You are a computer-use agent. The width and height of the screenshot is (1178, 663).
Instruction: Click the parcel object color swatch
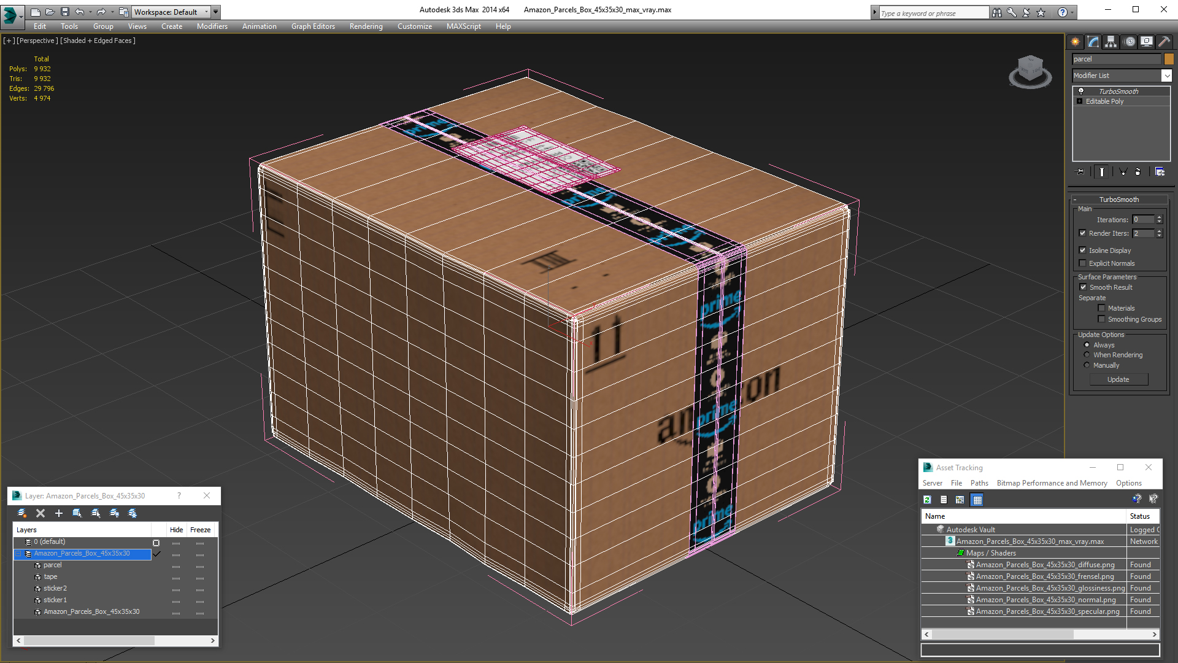pyautogui.click(x=1169, y=59)
